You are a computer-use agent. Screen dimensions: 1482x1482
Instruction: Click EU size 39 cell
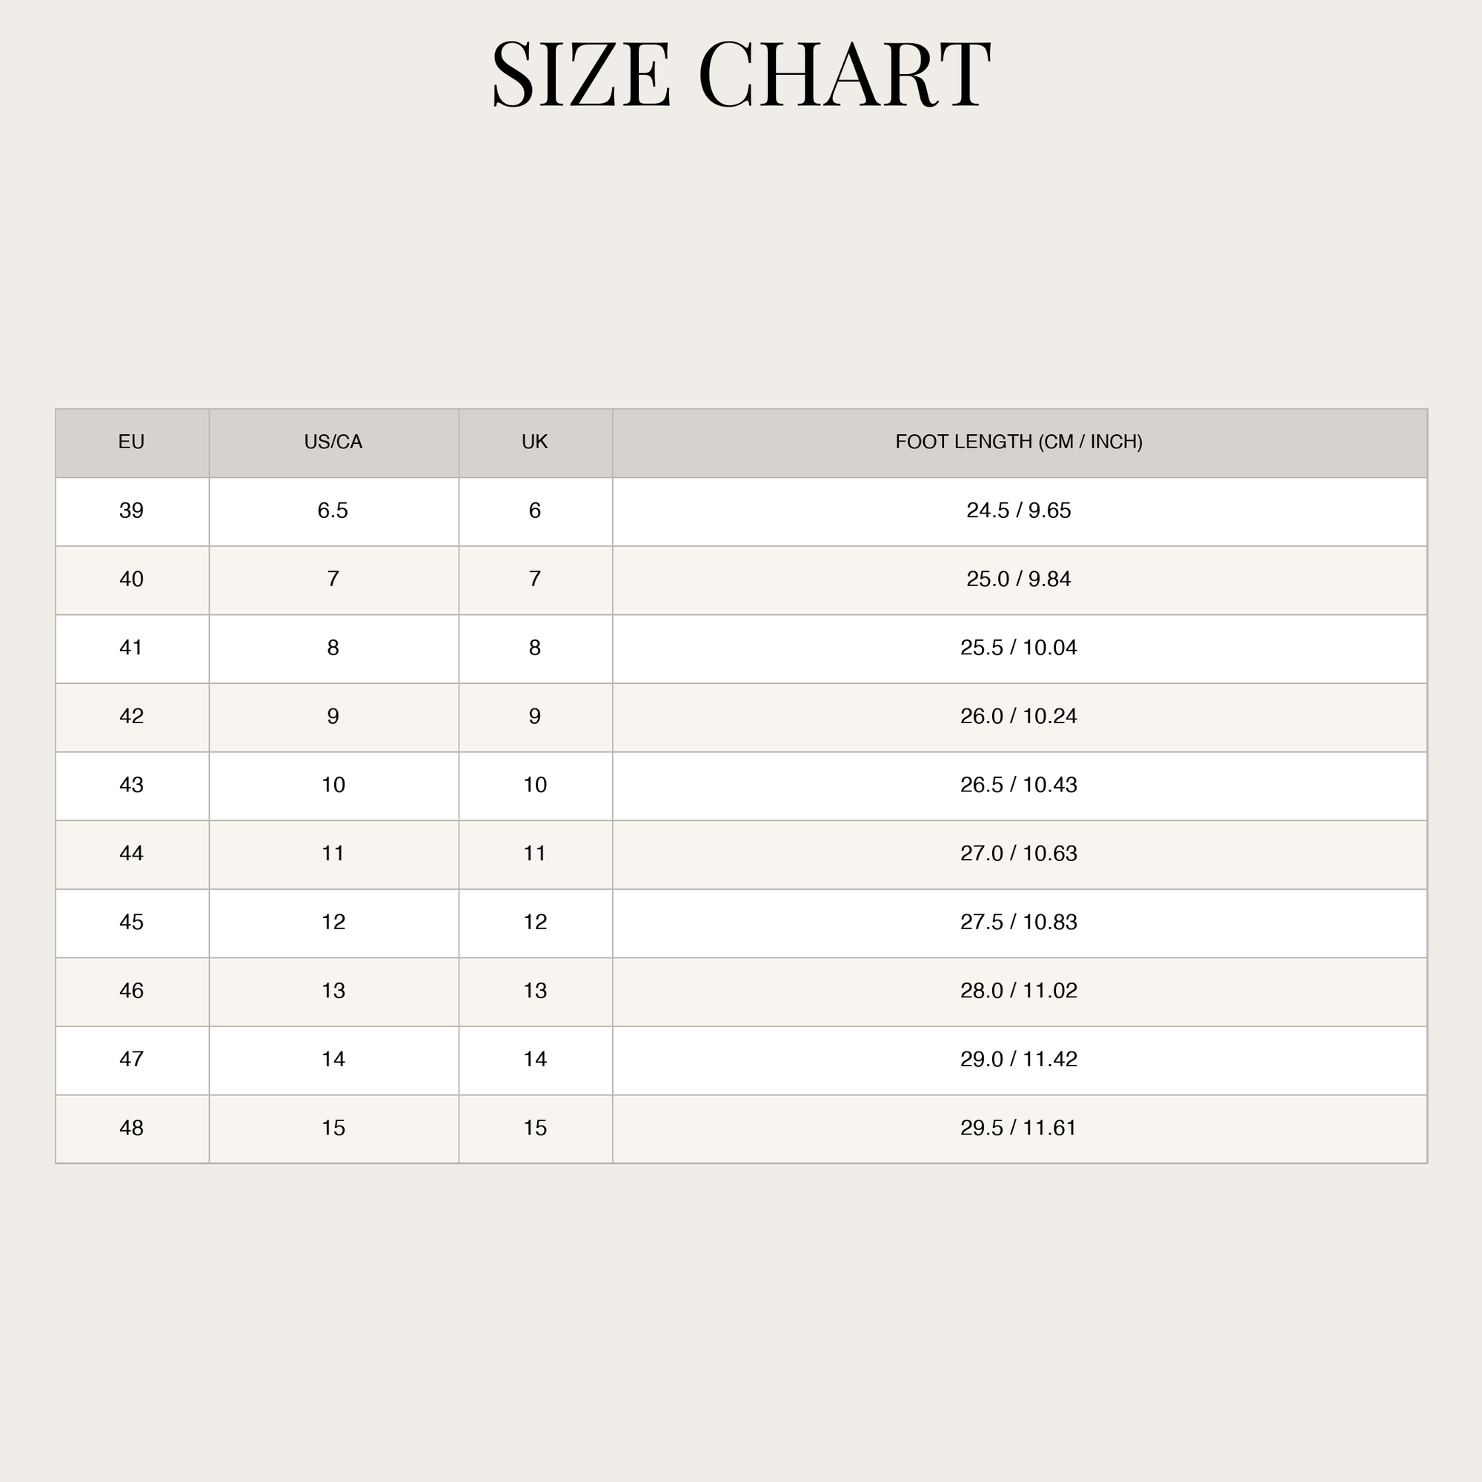(131, 511)
